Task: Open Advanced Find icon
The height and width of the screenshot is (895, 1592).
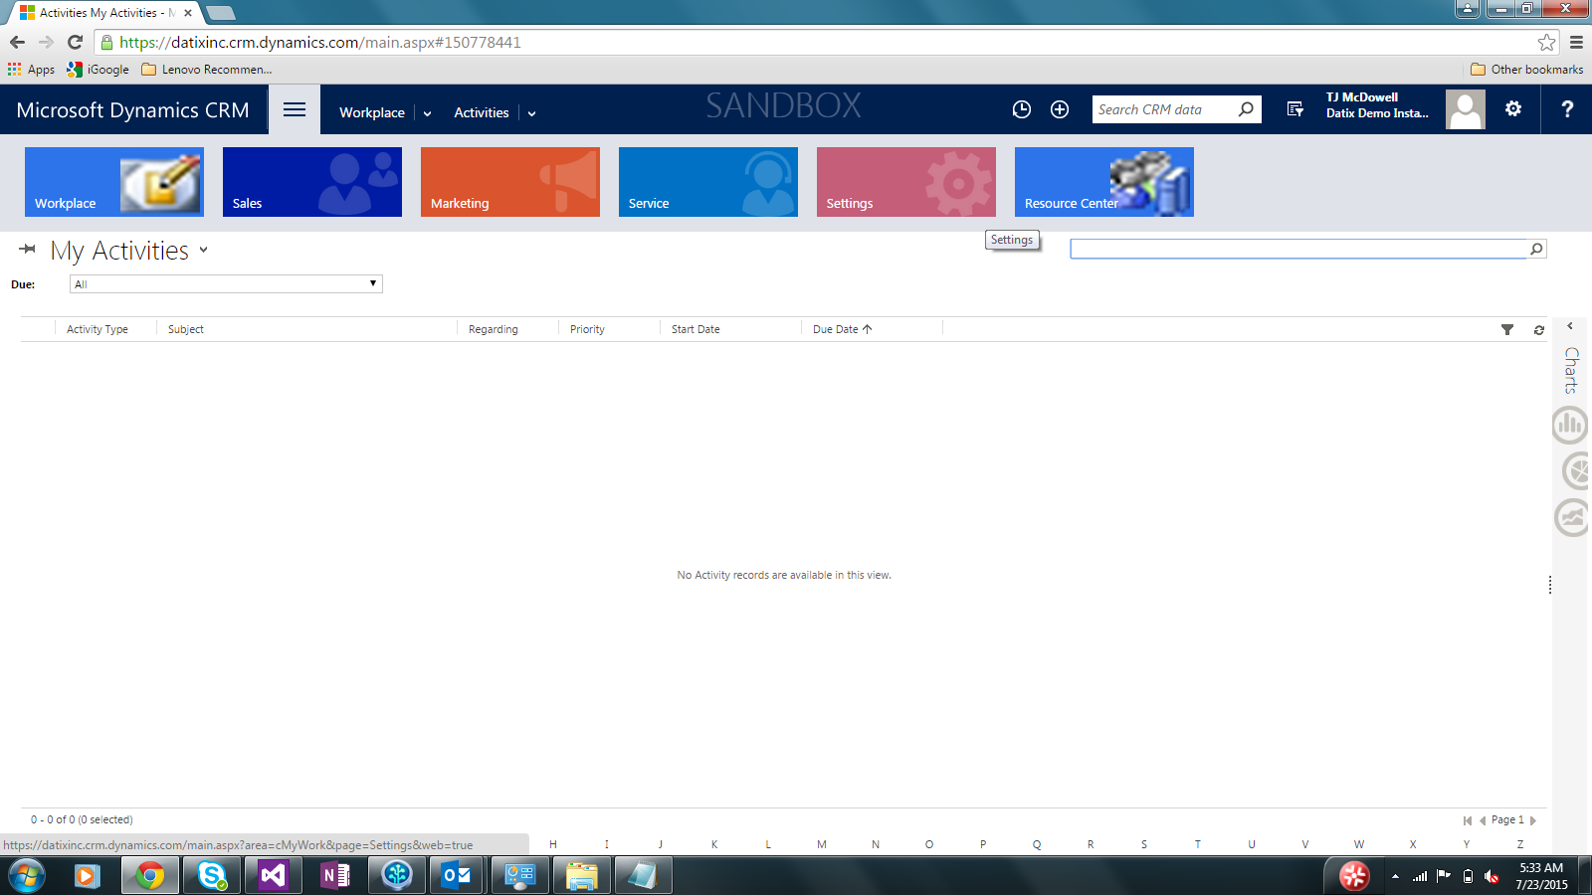Action: point(1295,109)
